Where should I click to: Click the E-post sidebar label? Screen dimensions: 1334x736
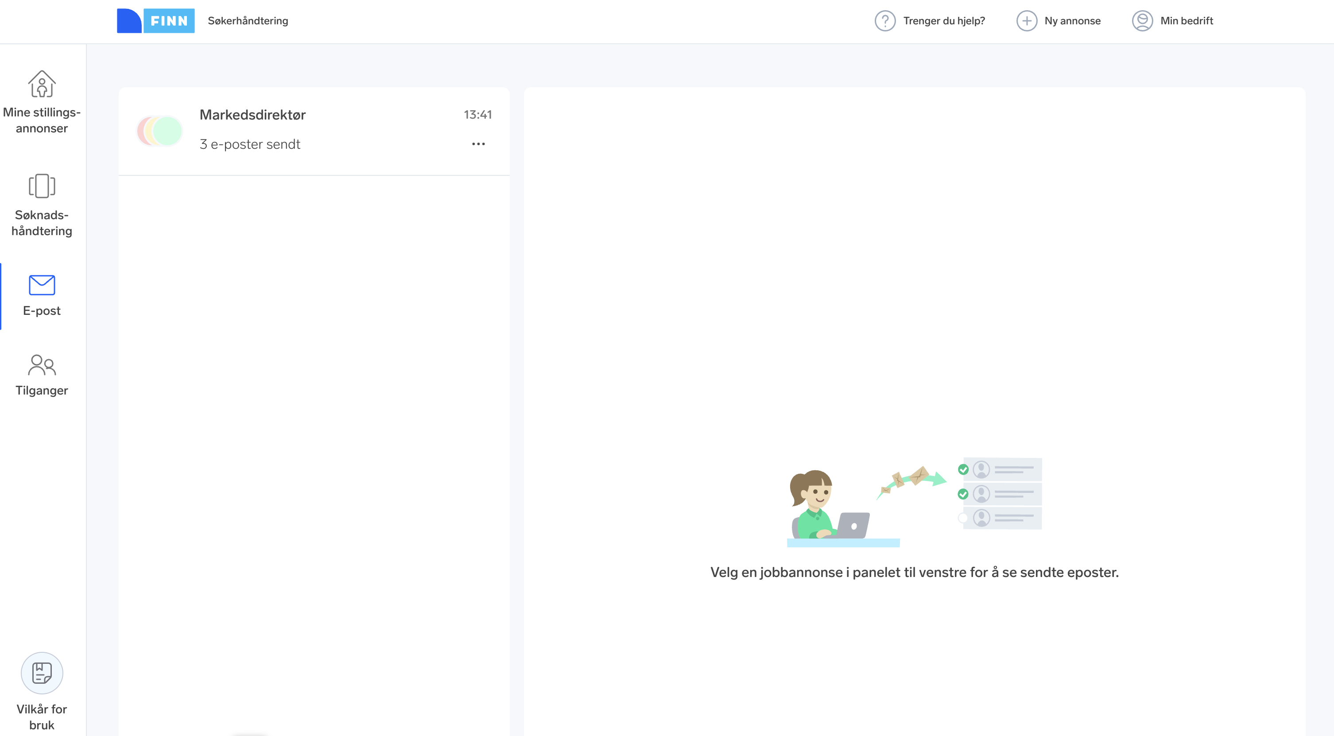[42, 311]
